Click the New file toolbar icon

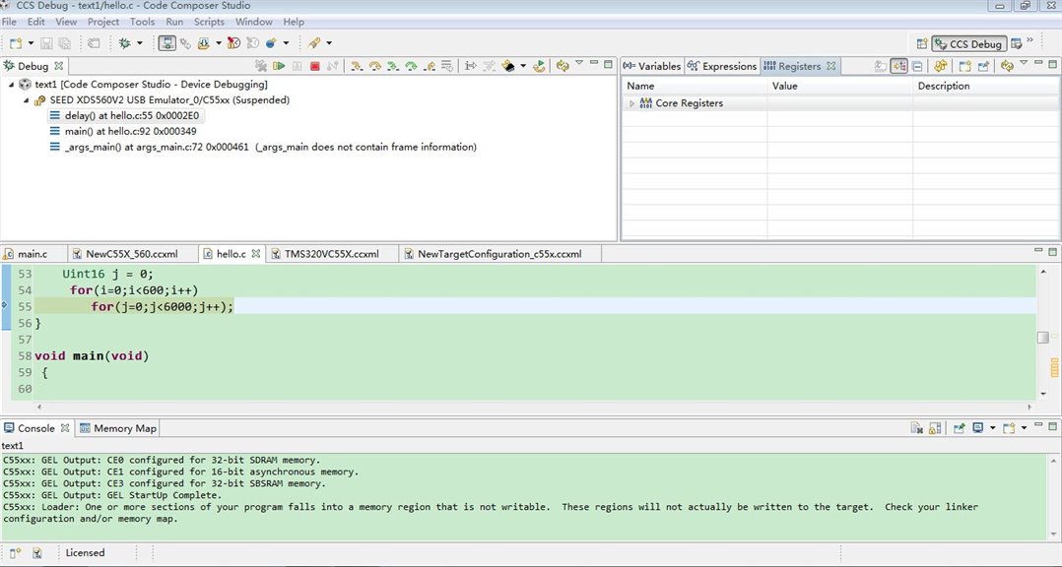[16, 43]
